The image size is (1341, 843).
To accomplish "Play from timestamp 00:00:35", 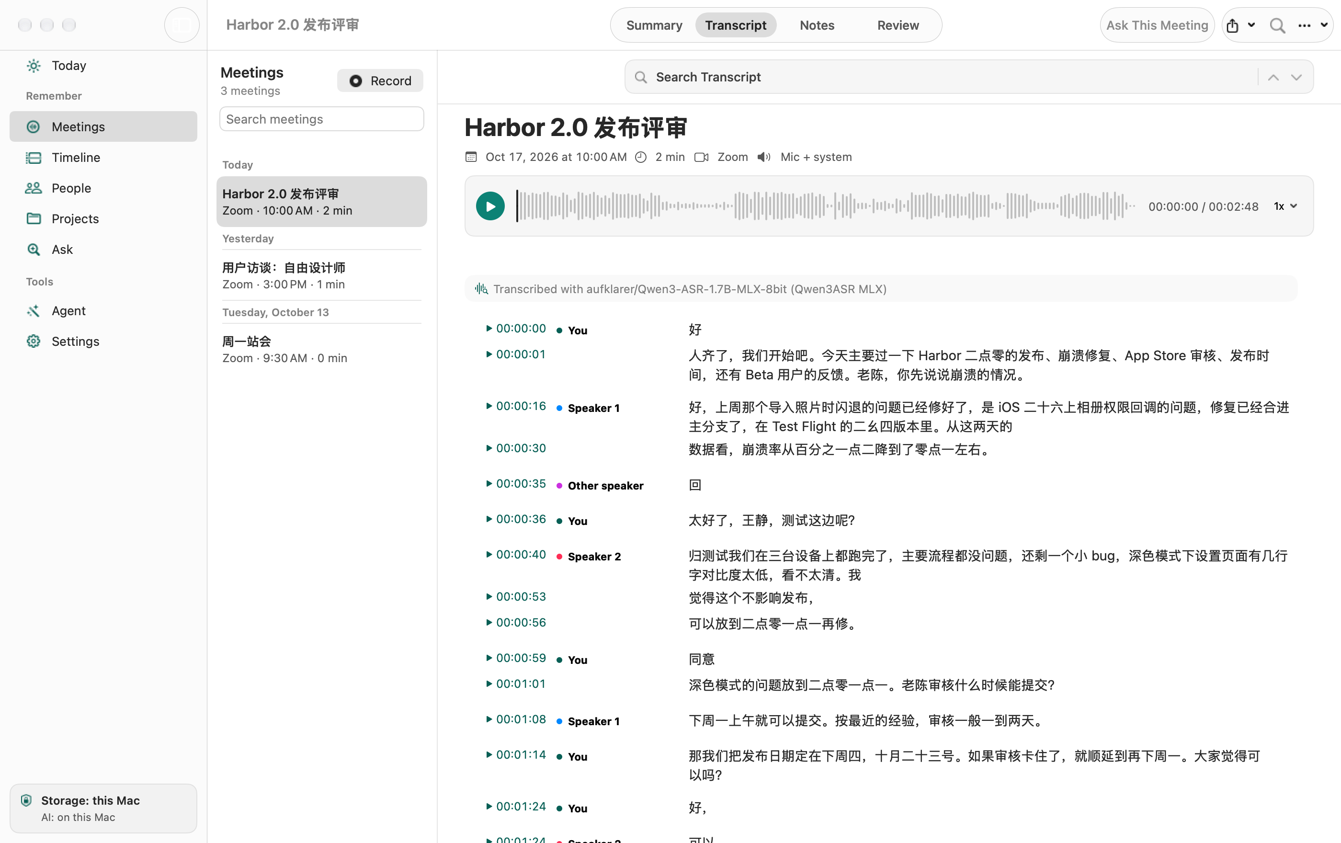I will pyautogui.click(x=516, y=483).
